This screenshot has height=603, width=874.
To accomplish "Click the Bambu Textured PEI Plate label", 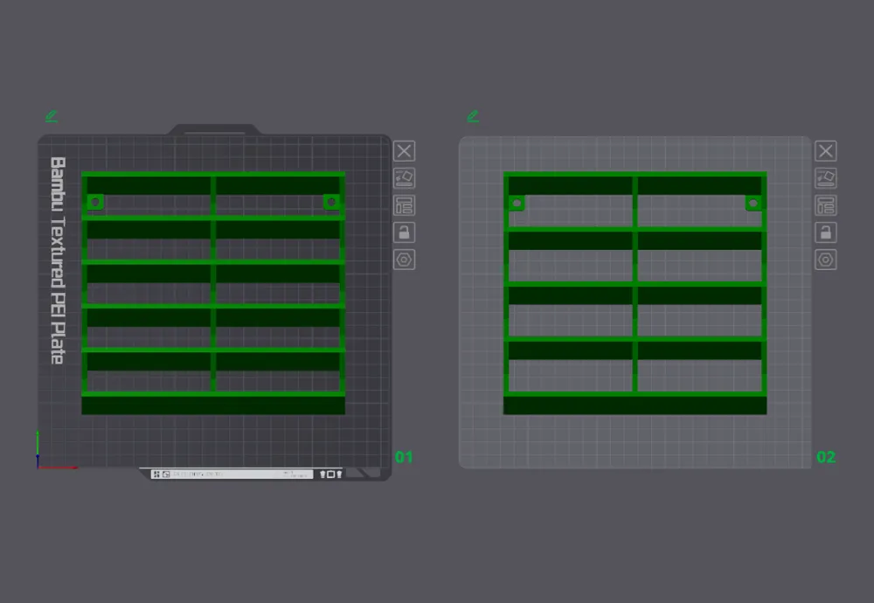I will (x=58, y=260).
